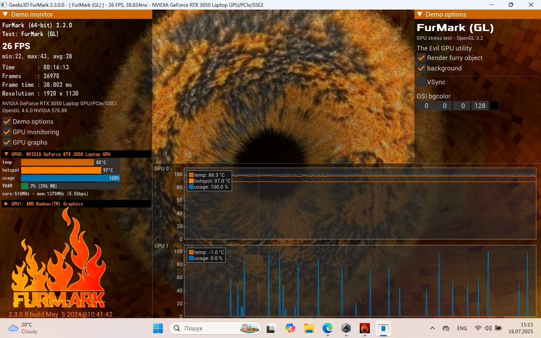The height and width of the screenshot is (338, 541).
Task: Switch to the FurMark flame taskbar icon
Action: click(x=365, y=328)
